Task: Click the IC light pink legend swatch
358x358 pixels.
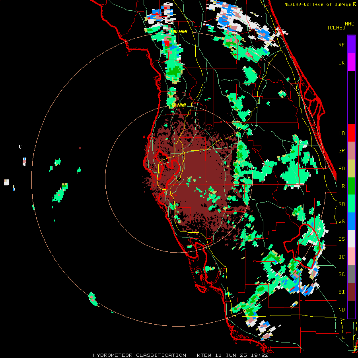Action: point(351,257)
